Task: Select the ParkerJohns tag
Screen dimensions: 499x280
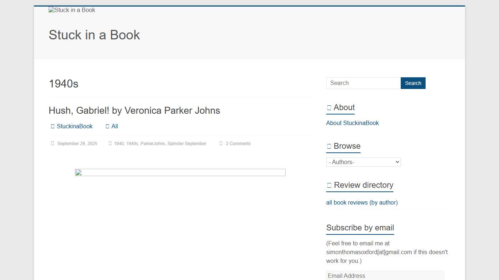Action: pyautogui.click(x=153, y=144)
